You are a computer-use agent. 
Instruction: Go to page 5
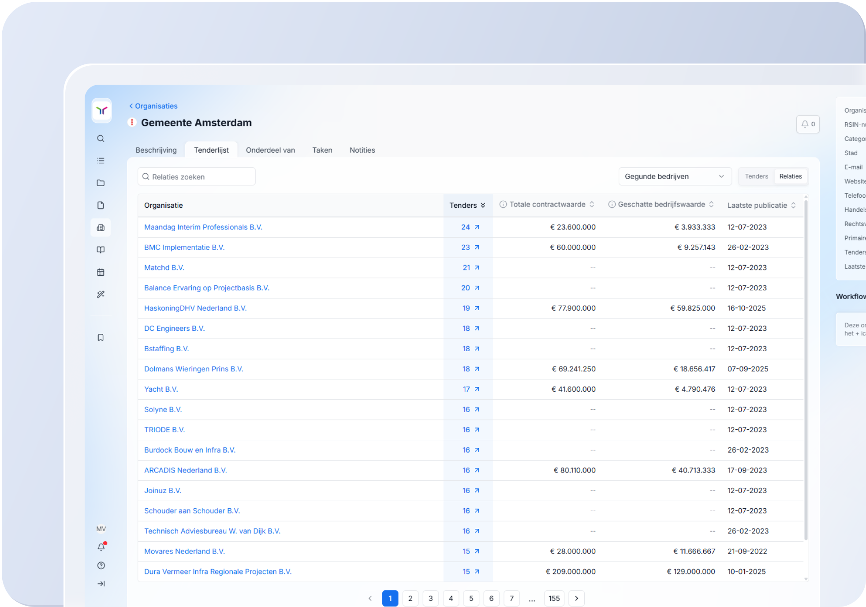pos(471,599)
